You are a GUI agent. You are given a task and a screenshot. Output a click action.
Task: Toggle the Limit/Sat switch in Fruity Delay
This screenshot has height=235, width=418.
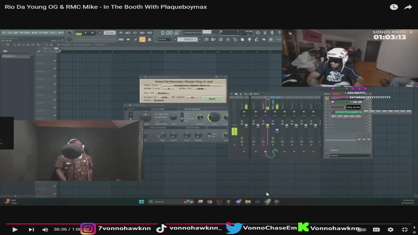(209, 135)
